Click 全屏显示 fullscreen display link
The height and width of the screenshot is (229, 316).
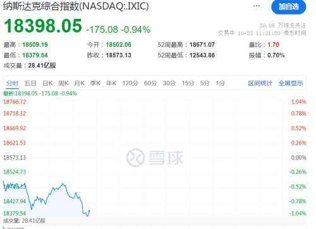point(291,83)
